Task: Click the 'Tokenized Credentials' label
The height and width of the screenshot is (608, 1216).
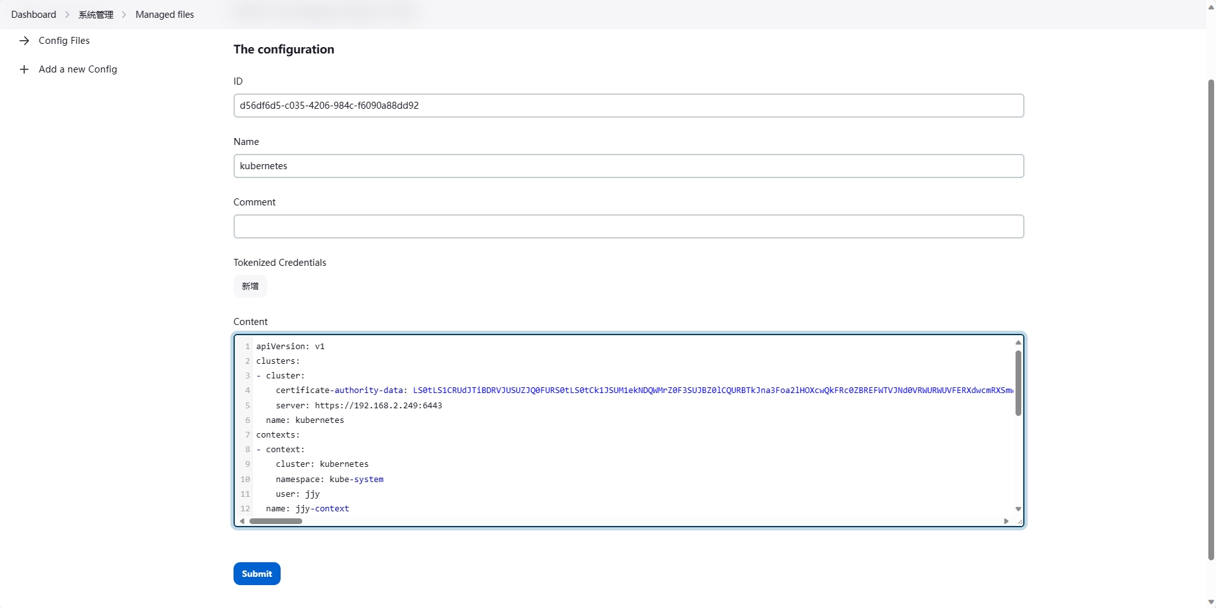Action: point(280,263)
